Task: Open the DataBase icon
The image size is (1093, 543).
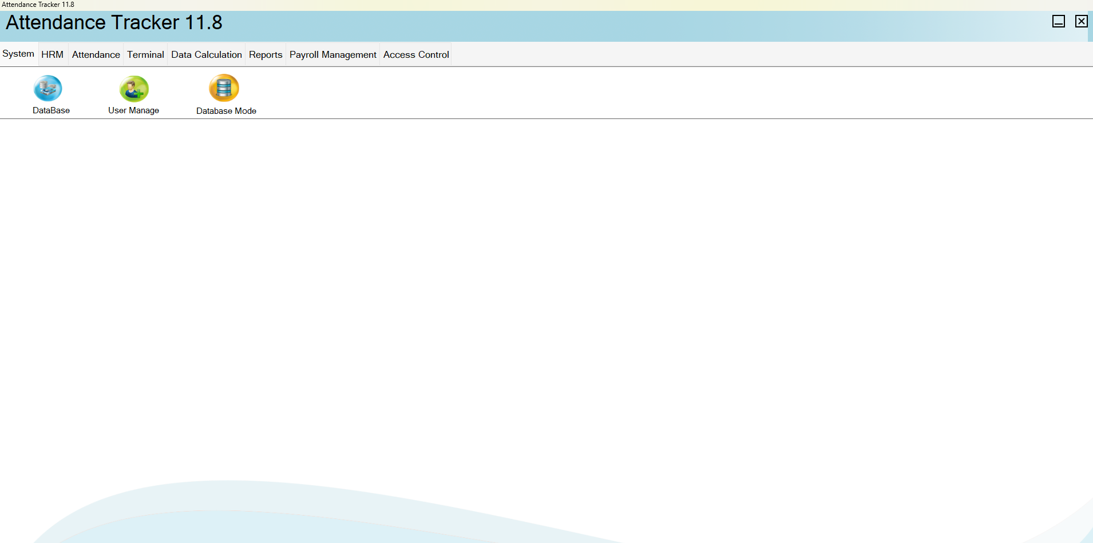Action: click(x=48, y=89)
